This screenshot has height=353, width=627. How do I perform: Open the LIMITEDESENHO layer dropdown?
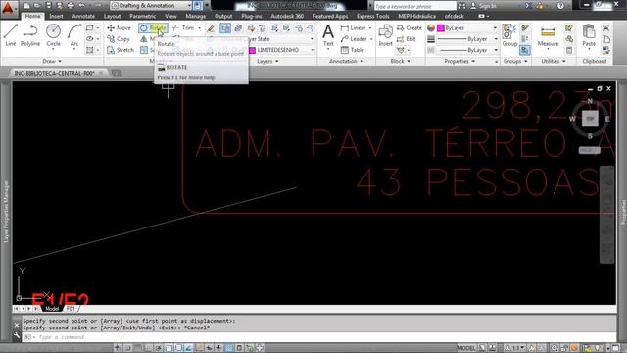tap(282, 50)
